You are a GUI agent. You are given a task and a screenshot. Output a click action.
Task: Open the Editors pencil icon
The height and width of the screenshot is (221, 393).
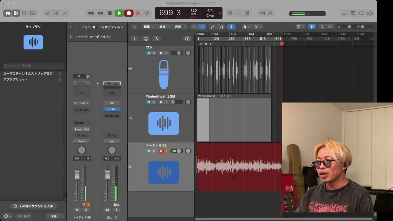(64, 13)
